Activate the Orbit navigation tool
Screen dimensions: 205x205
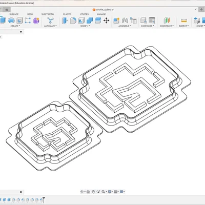coord(82,192)
